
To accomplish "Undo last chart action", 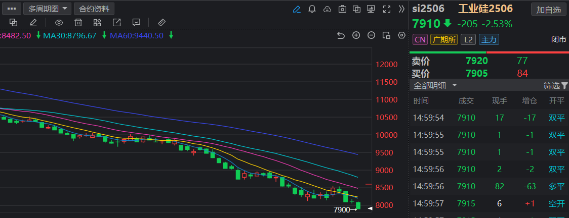I will click(341, 35).
